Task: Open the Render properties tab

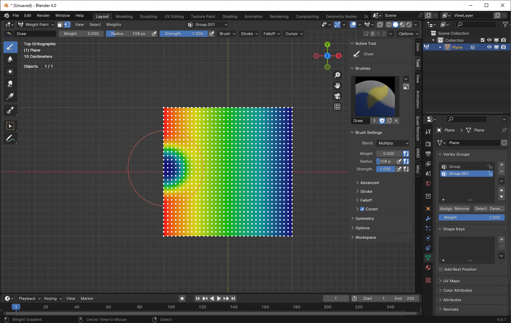Action: click(x=428, y=144)
